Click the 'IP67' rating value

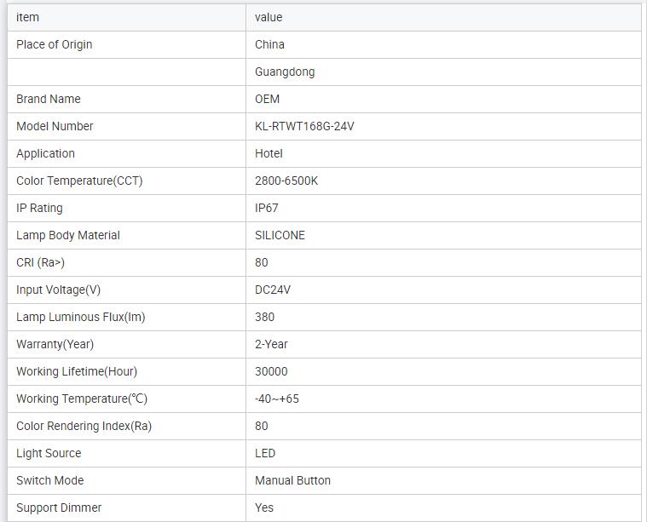tap(267, 208)
